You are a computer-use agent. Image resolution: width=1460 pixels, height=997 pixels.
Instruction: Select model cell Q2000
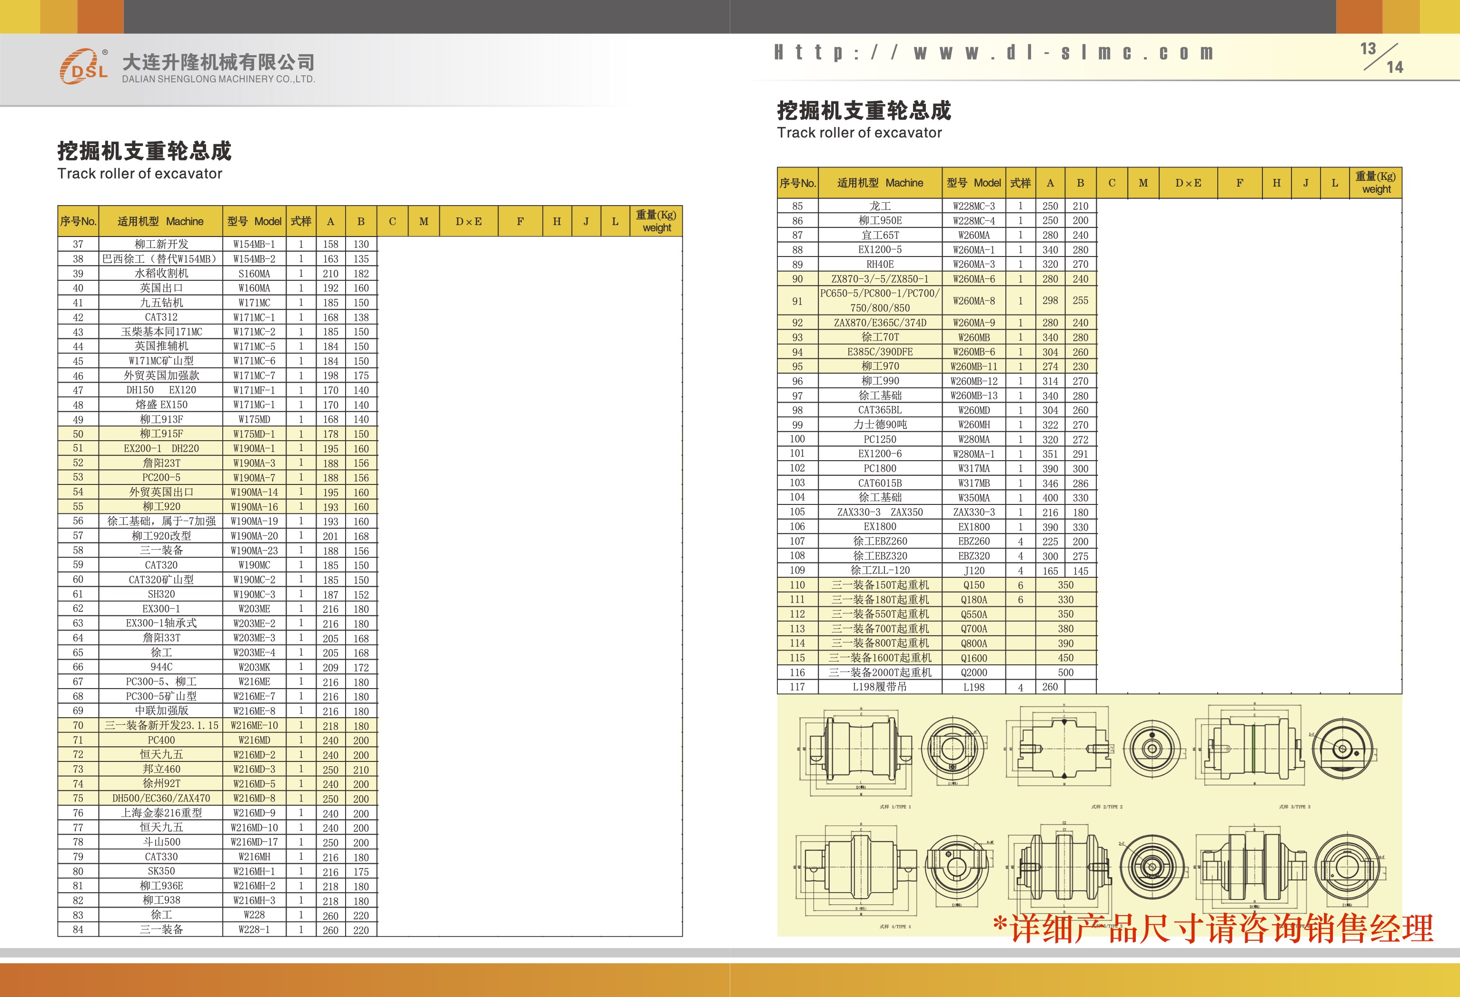tap(974, 672)
